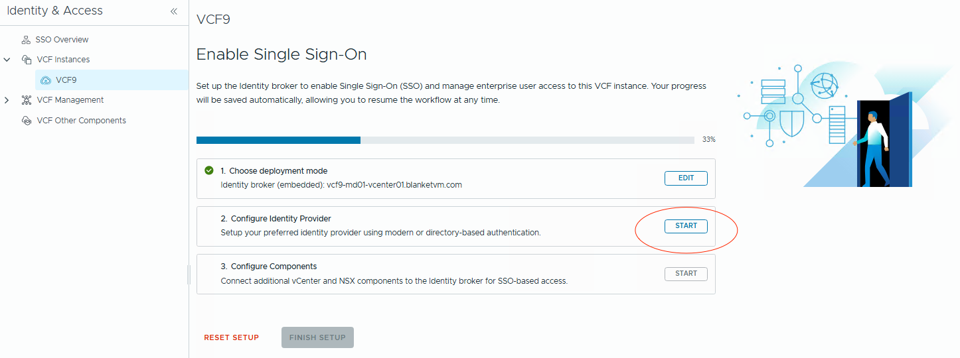This screenshot has width=960, height=358.
Task: Click the green completed-step checkmark icon
Action: (209, 170)
